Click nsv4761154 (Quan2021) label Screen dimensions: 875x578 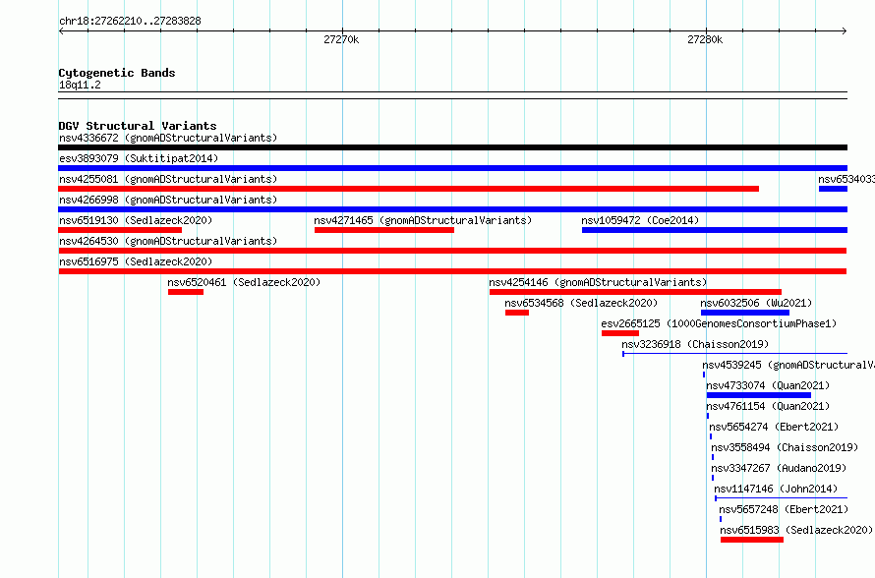(x=768, y=406)
